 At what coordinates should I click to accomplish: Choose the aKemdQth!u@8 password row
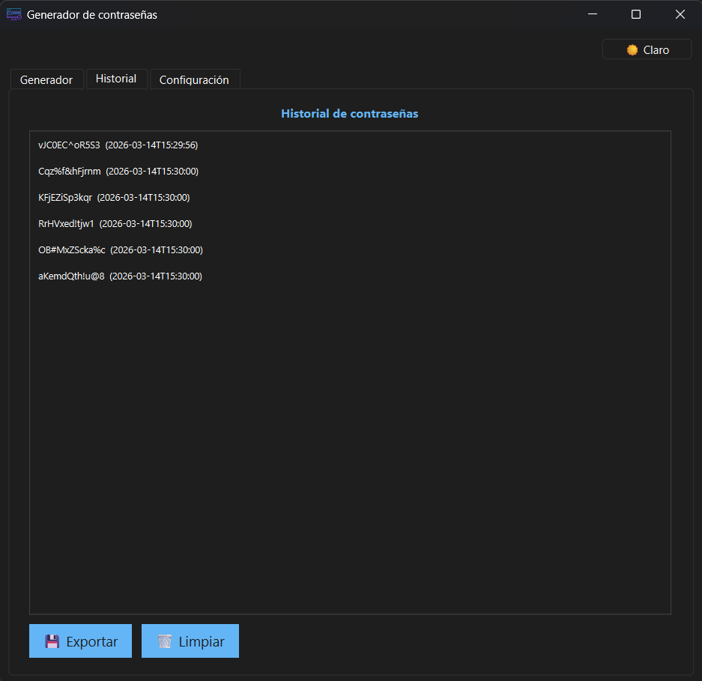tap(120, 276)
